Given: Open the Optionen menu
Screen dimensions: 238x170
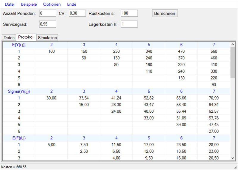Looking at the screenshot, I should (x=52, y=4).
